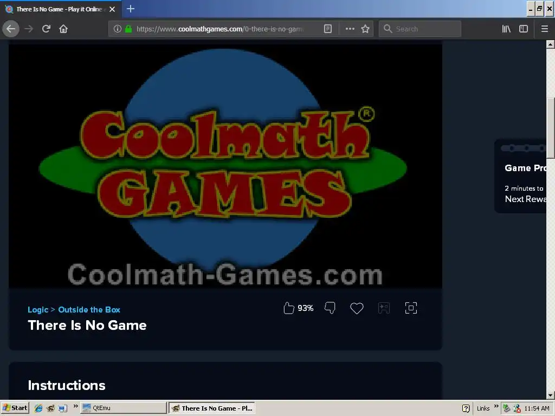Click the 11:54 AM system clock
Viewport: 555px width, 416px height.
537,408
